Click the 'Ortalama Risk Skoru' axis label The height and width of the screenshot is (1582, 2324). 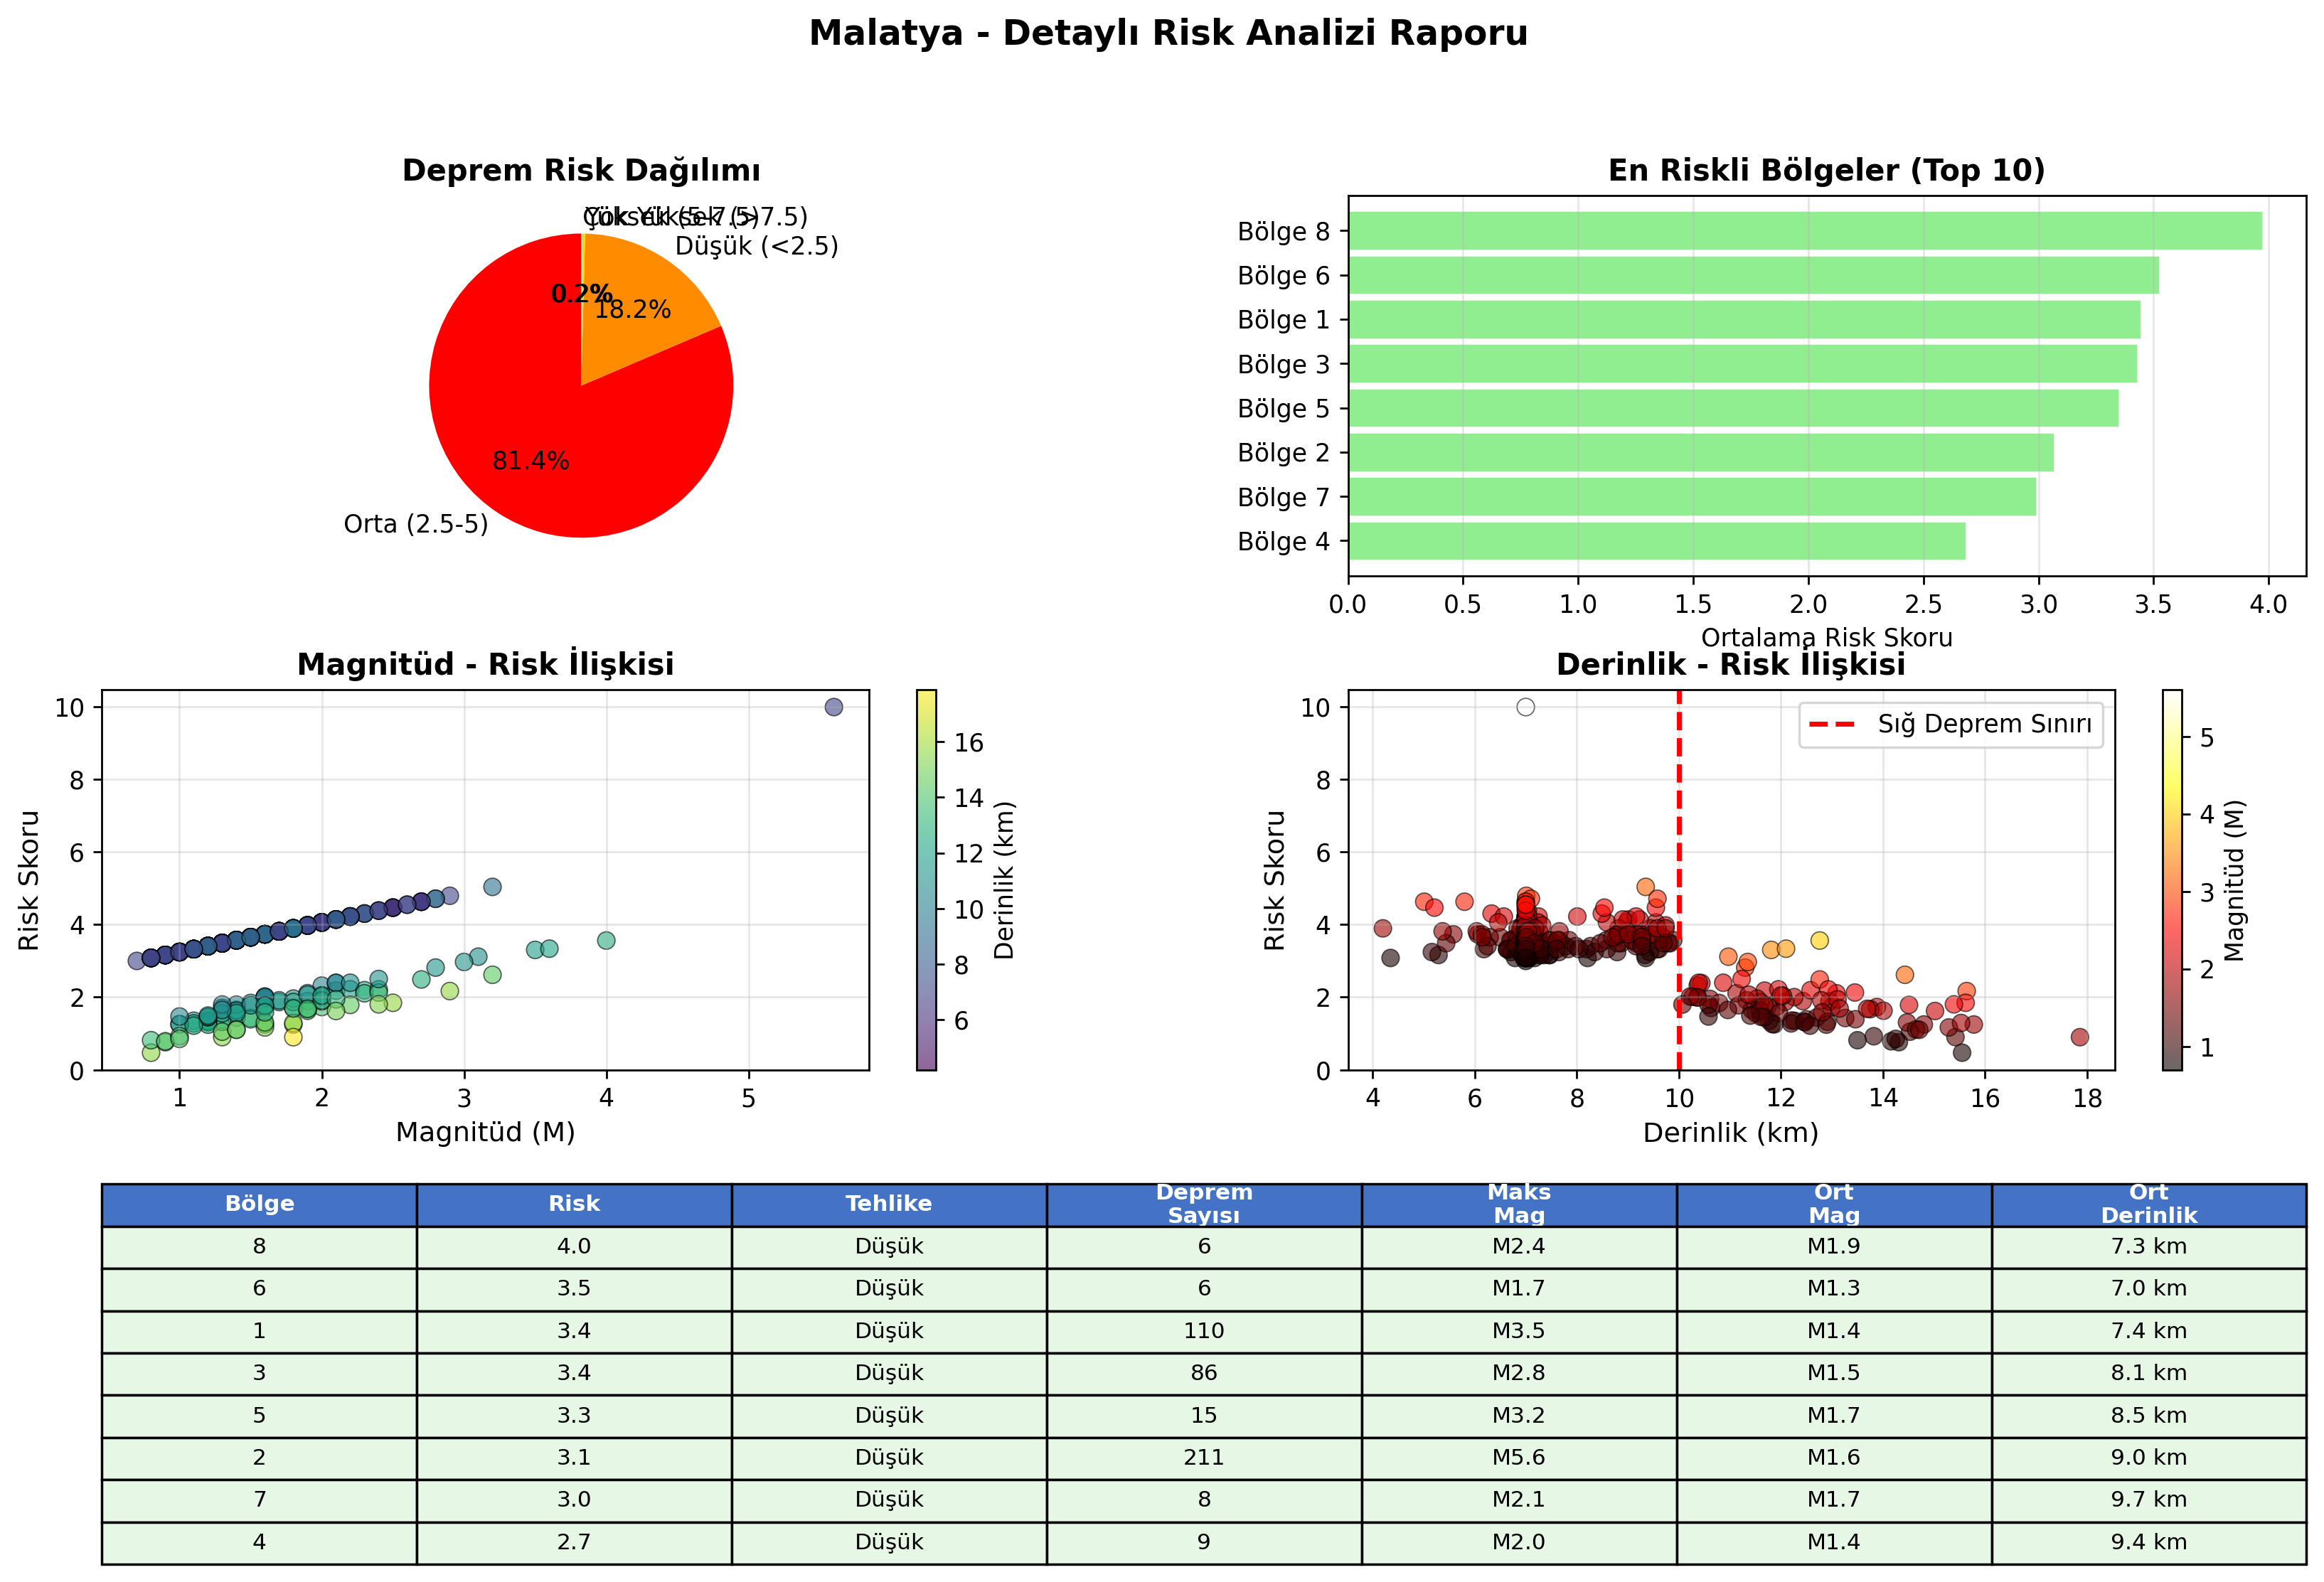(1826, 637)
